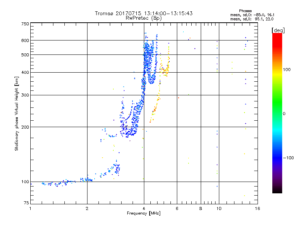The image size is (303, 227).
Task: Click the y-axis tick label '75'
Action: (26, 203)
